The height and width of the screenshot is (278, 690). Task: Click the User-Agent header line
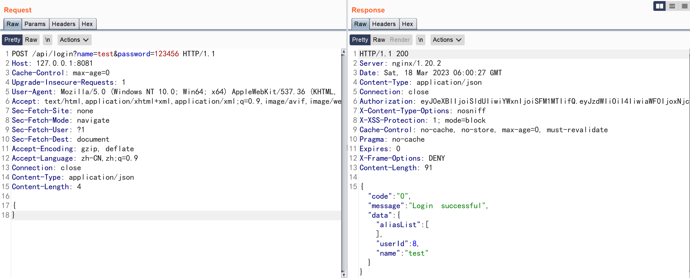pyautogui.click(x=174, y=92)
